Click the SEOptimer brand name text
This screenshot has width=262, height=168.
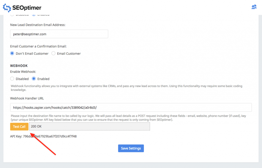27,8
